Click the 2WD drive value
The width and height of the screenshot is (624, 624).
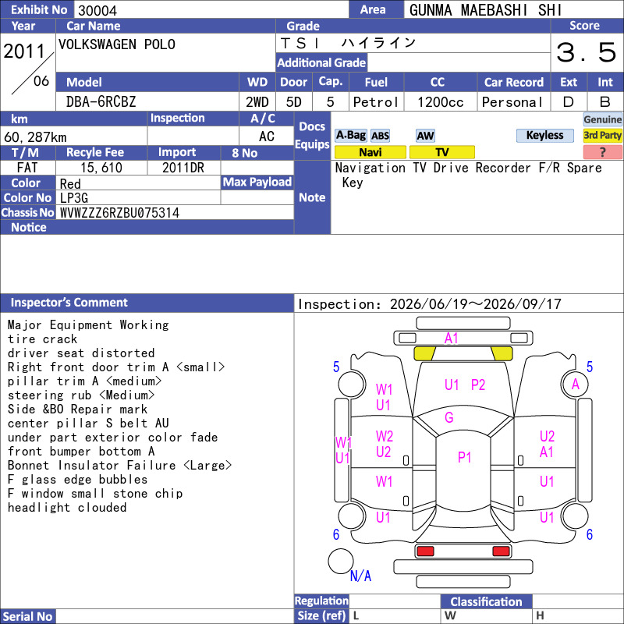tap(257, 102)
